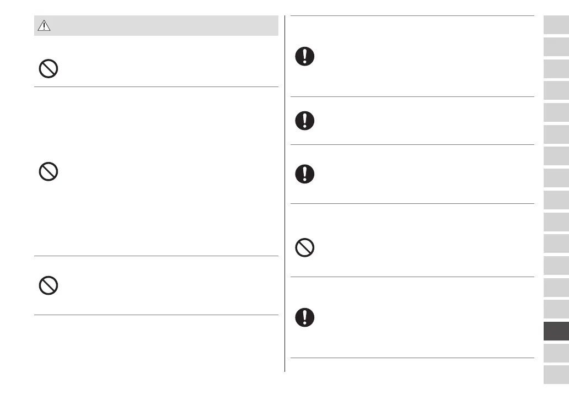Image resolution: width=569 pixels, height=400 pixels.
Task: Select the second side tab from the top
Action: pos(556,47)
